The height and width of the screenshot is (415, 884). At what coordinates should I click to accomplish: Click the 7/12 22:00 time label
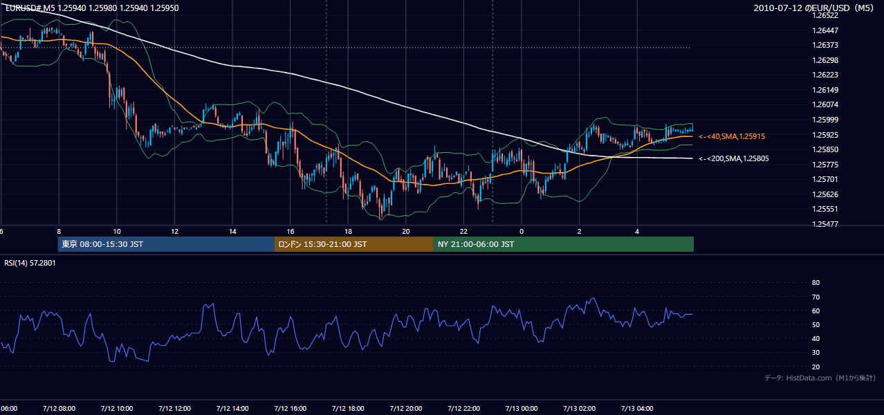463,408
